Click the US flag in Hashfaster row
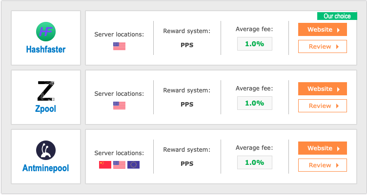This screenshot has width=367, height=195. point(120,46)
